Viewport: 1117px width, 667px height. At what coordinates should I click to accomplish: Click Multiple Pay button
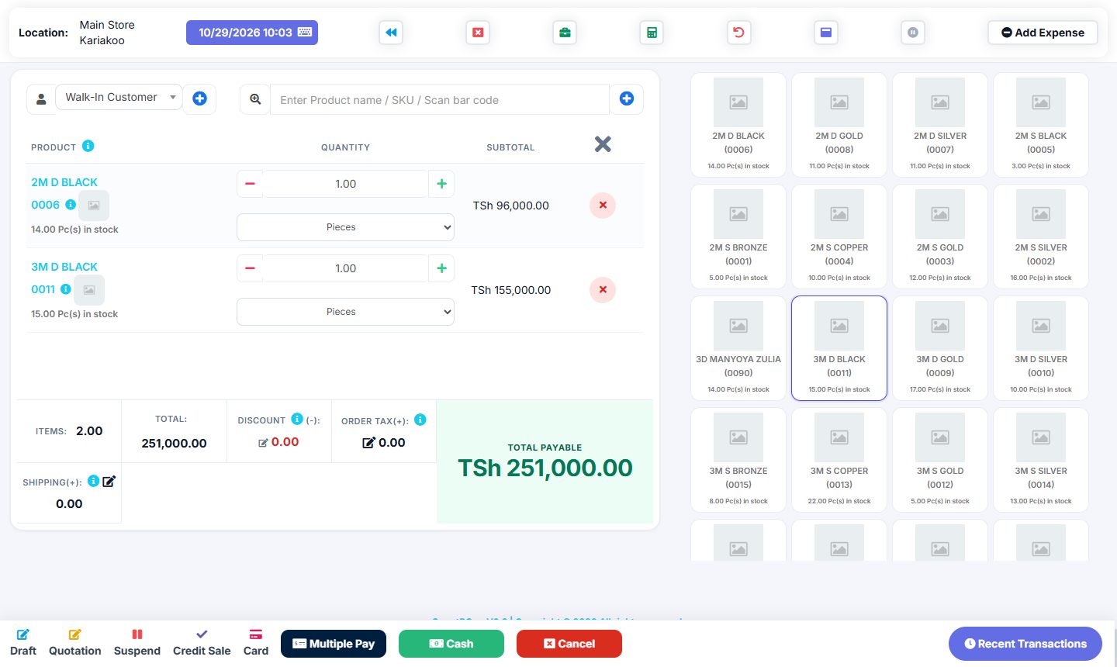pos(334,644)
